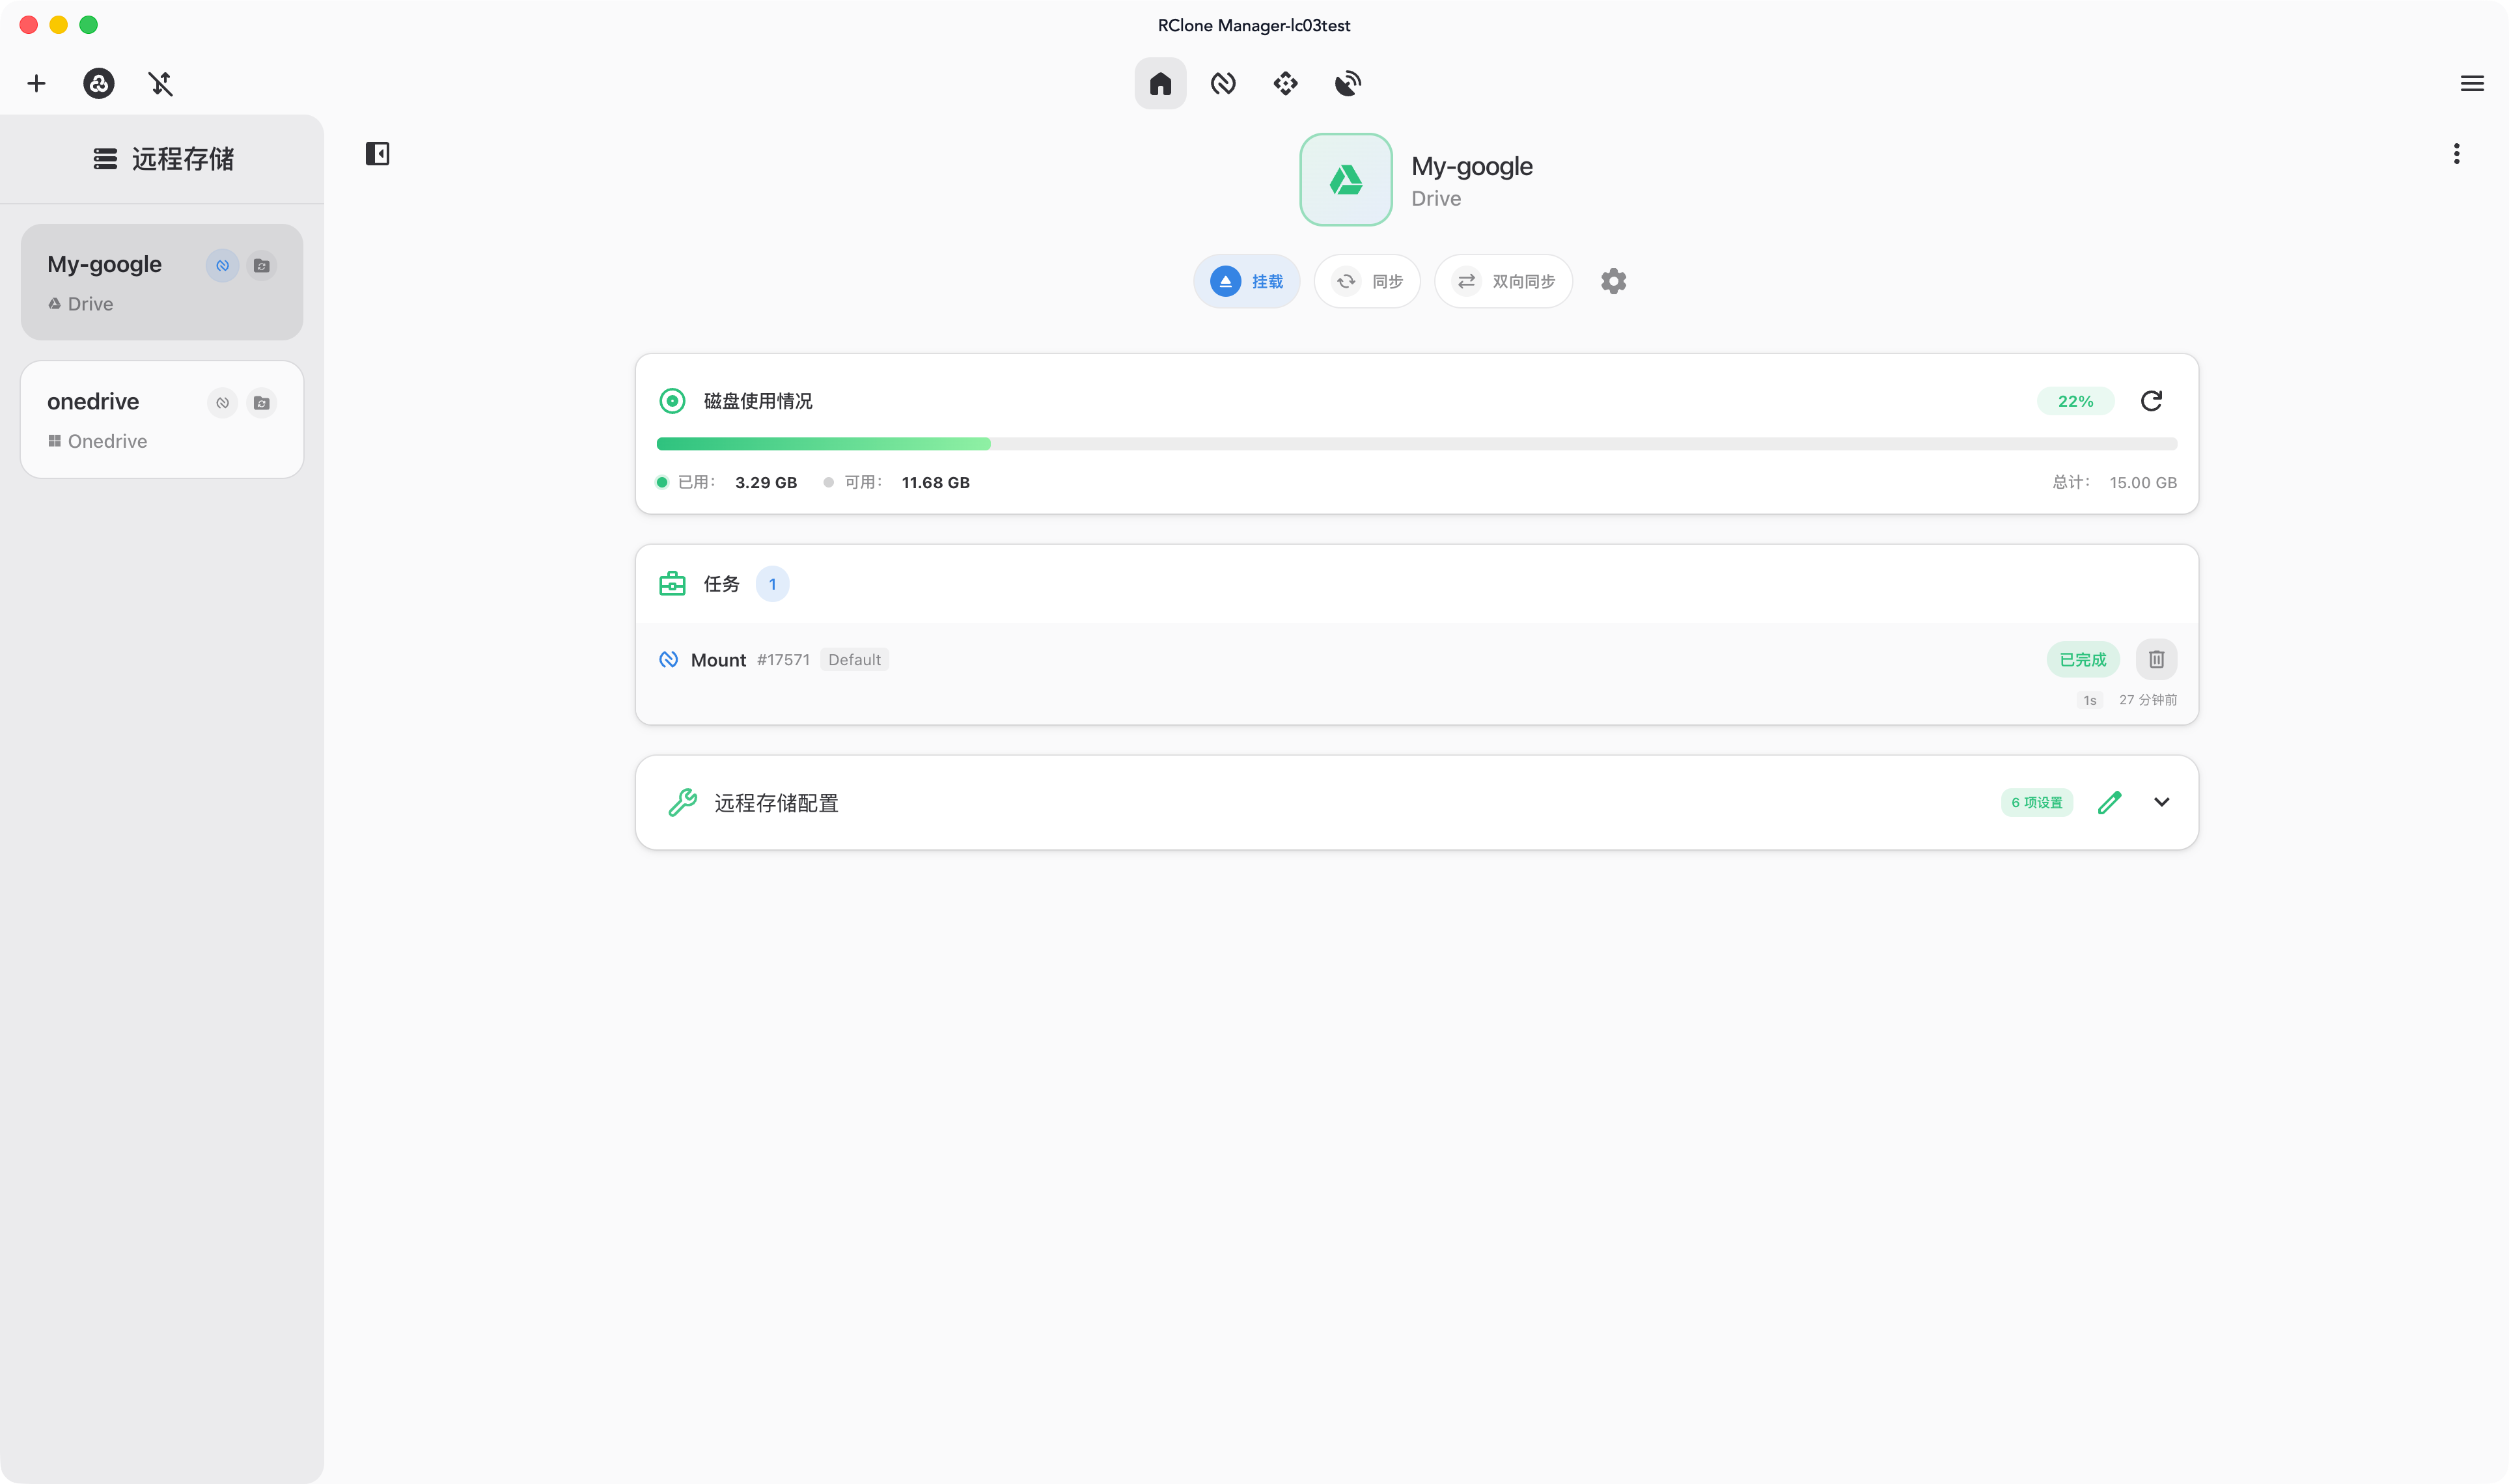Image resolution: width=2509 pixels, height=1484 pixels.
Task: Open the Home tab icon
Action: [1160, 83]
